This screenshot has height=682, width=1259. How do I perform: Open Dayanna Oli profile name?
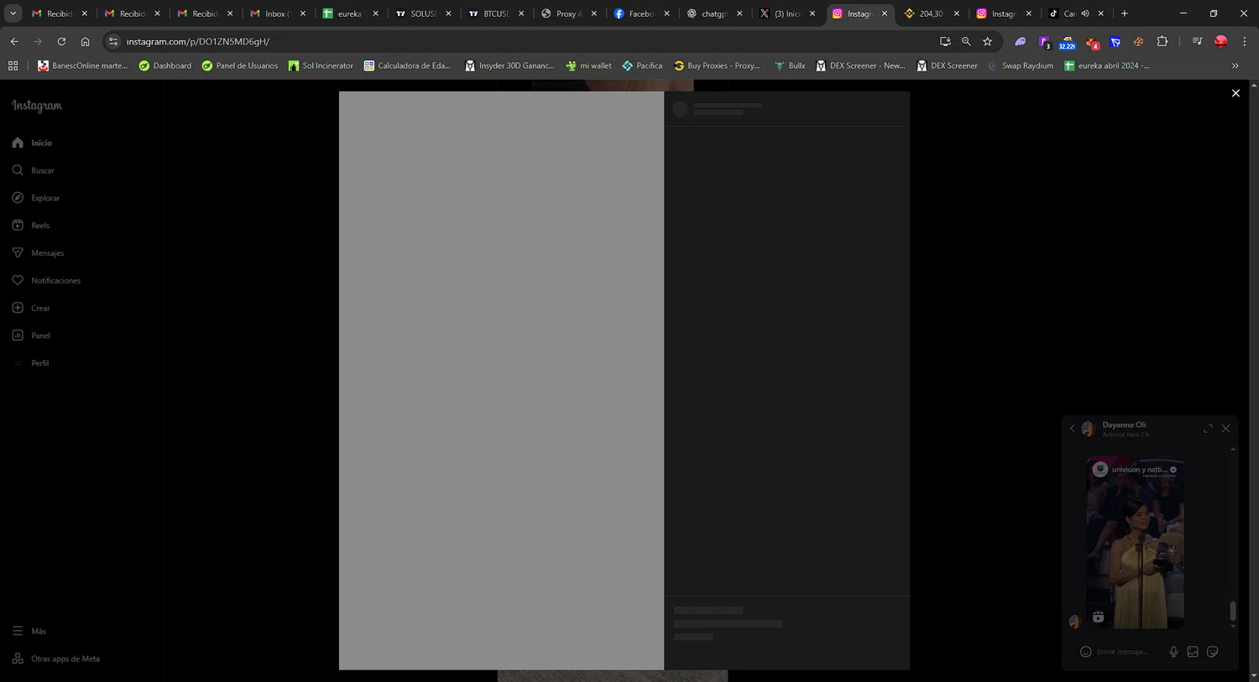coord(1124,424)
